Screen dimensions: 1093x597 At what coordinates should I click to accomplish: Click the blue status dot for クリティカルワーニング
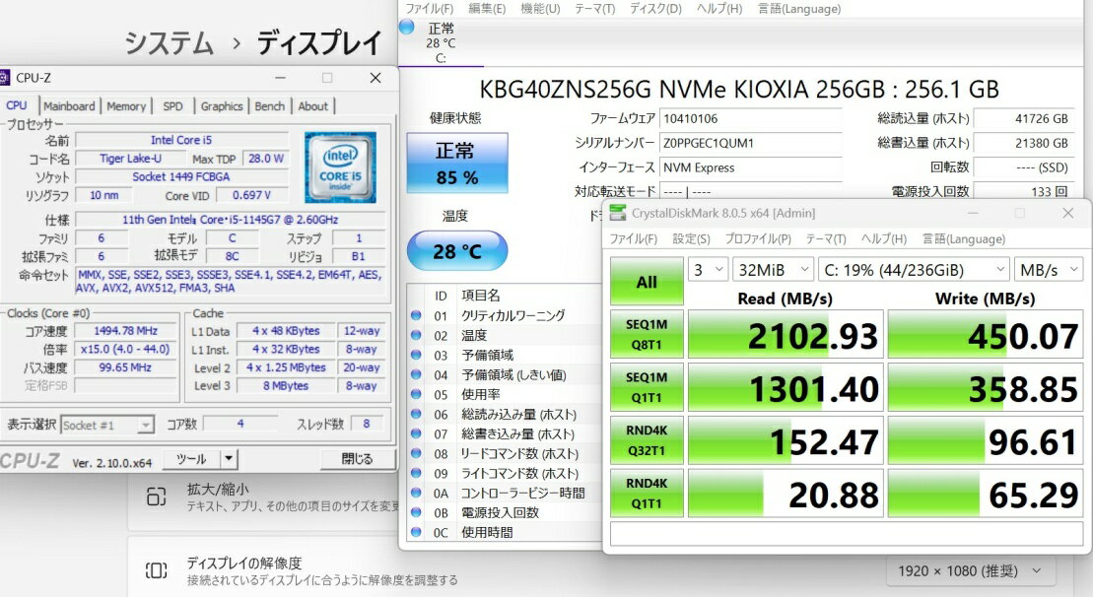tap(416, 316)
